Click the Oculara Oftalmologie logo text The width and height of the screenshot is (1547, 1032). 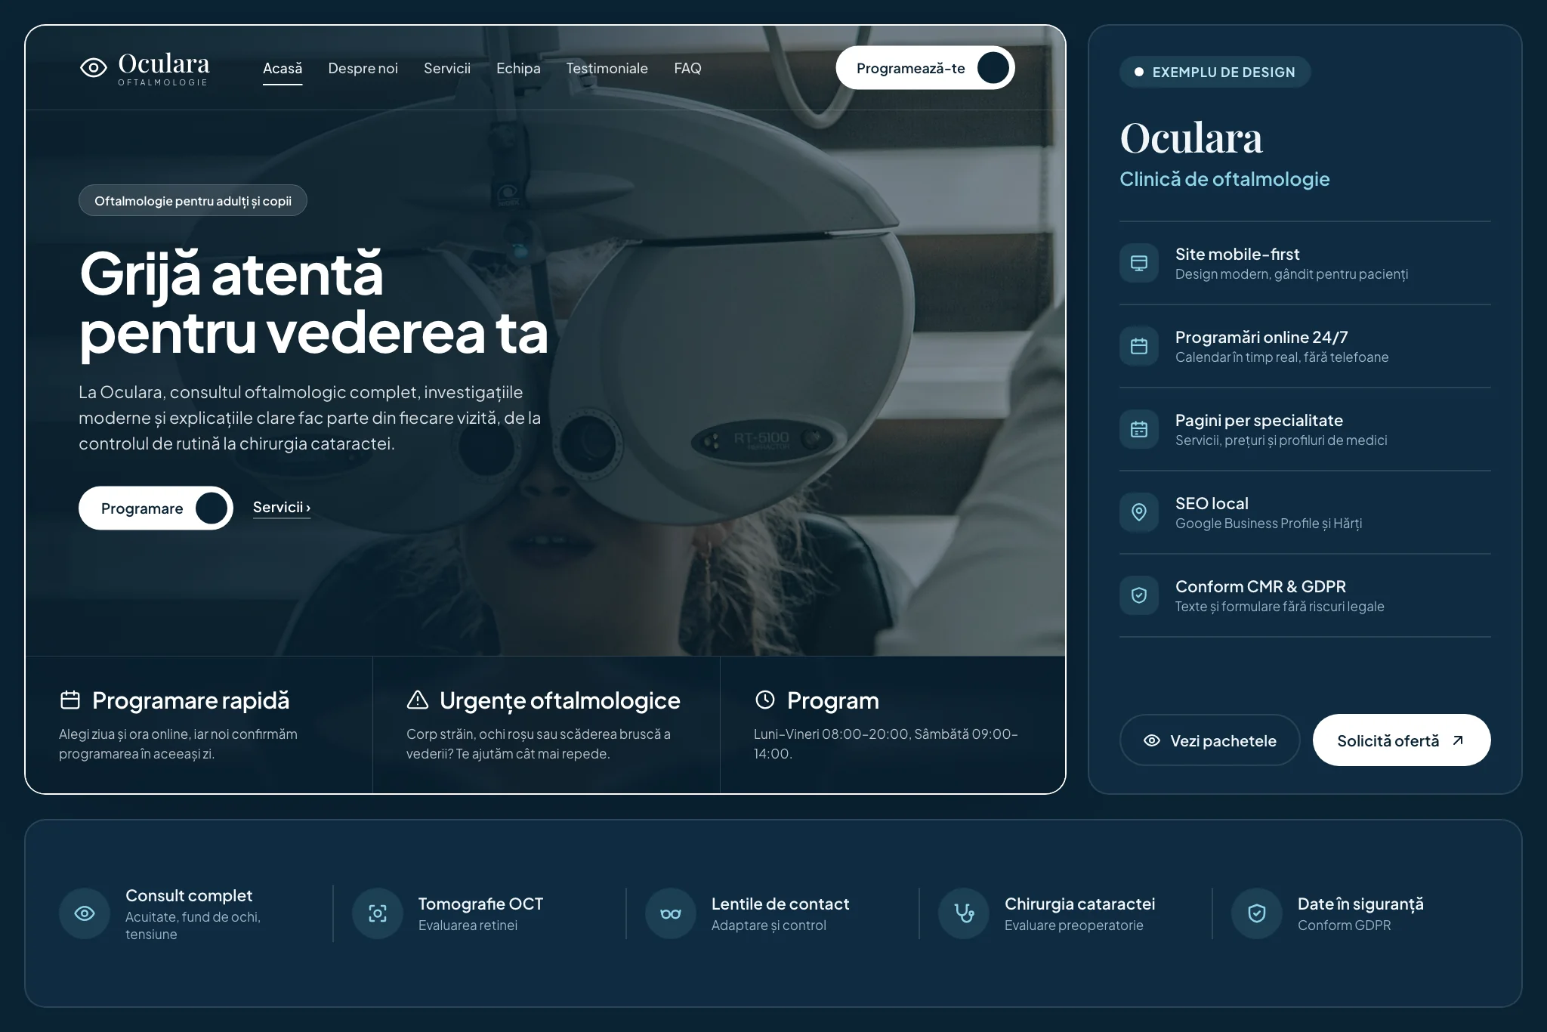coord(164,69)
